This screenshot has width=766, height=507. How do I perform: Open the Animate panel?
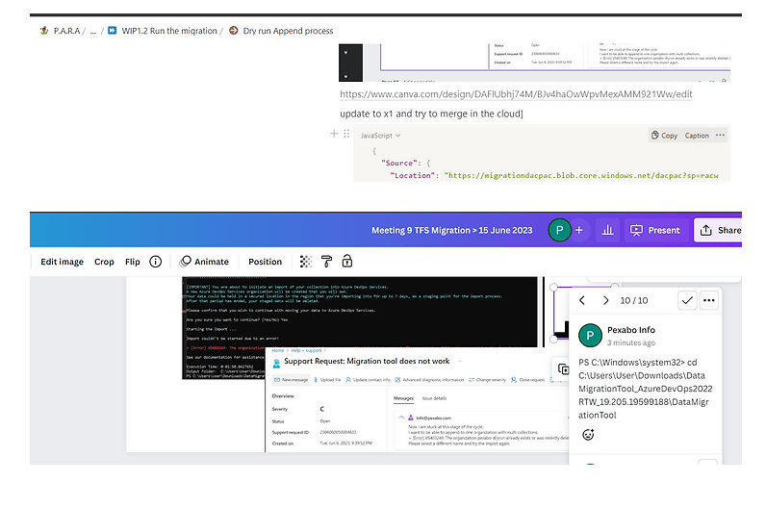204,262
